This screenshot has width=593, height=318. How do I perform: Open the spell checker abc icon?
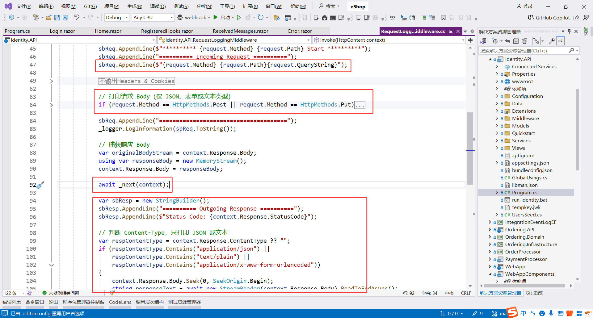coord(393,18)
